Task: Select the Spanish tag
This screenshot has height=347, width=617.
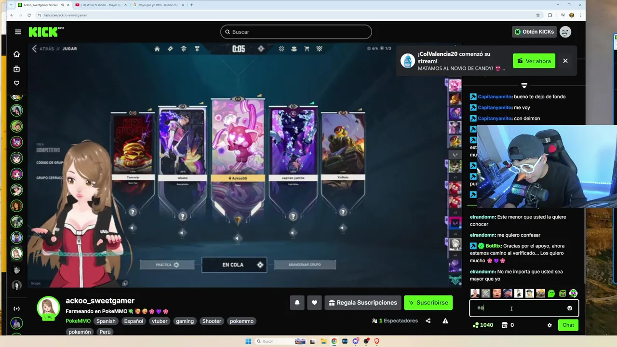Action: coord(106,321)
